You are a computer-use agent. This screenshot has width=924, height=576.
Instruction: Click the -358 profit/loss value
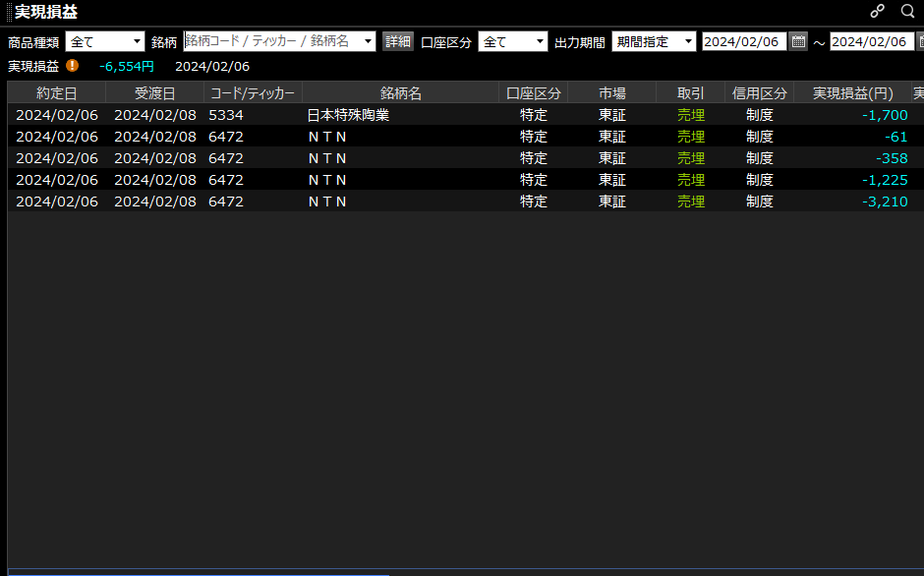892,158
